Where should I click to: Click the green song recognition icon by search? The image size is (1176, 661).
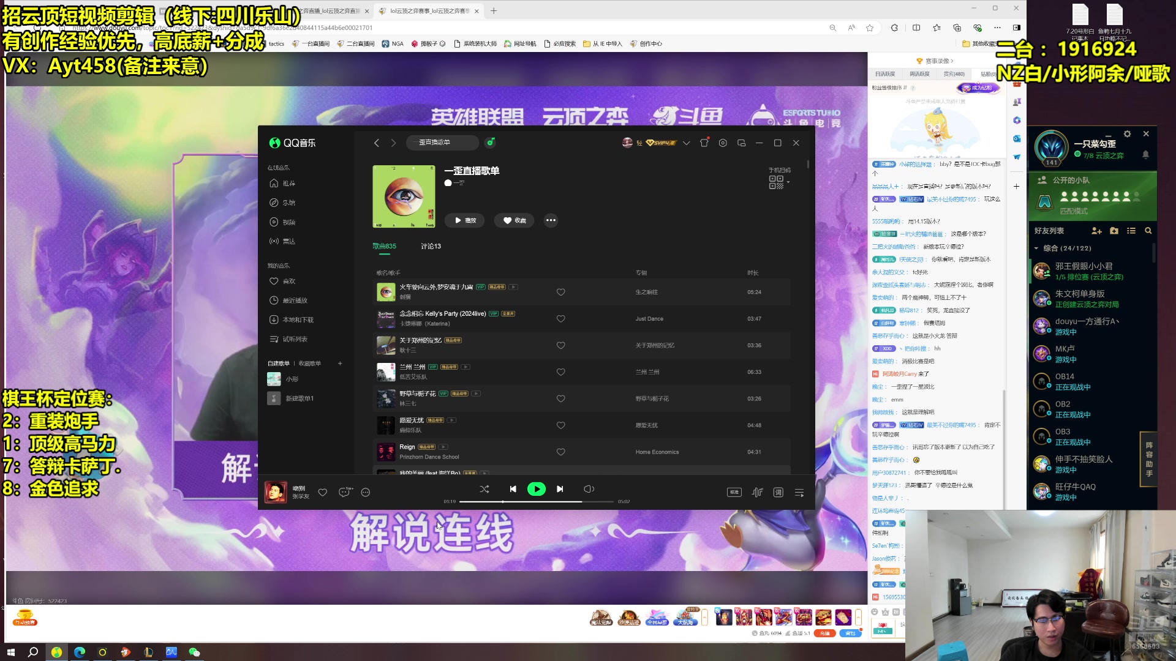click(x=490, y=143)
